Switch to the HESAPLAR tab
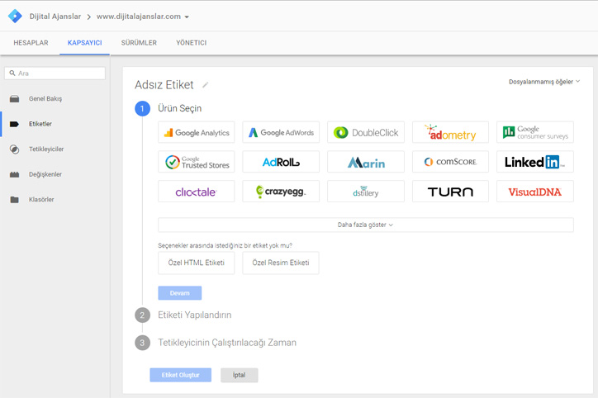The image size is (598, 398). coord(31,43)
